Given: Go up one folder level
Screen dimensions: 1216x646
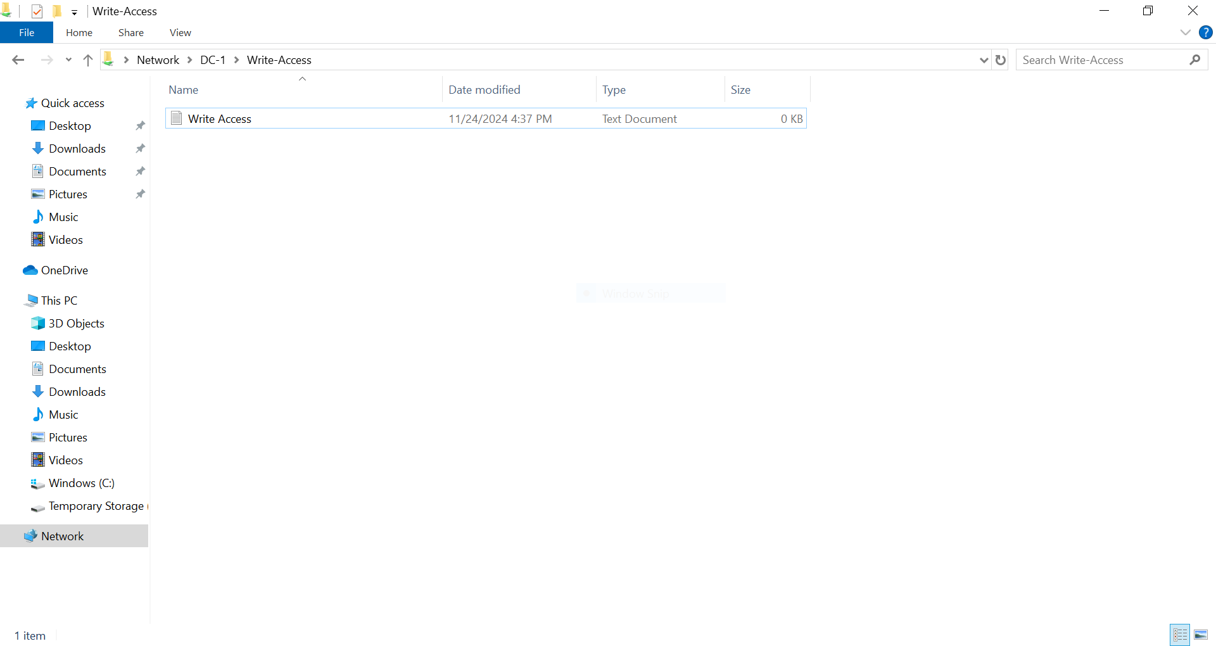Looking at the screenshot, I should click(88, 60).
